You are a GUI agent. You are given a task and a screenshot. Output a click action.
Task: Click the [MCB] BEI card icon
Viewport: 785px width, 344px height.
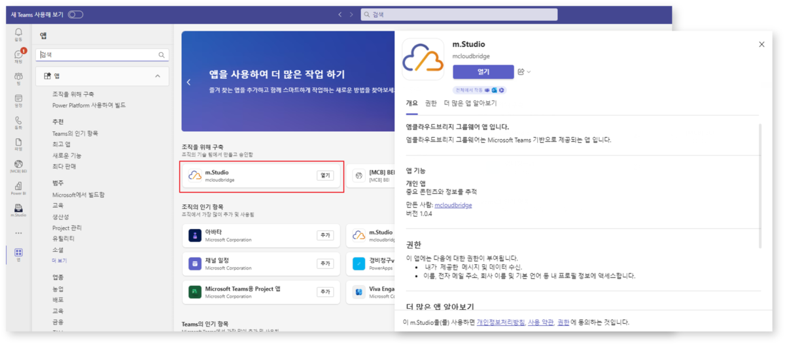point(358,176)
